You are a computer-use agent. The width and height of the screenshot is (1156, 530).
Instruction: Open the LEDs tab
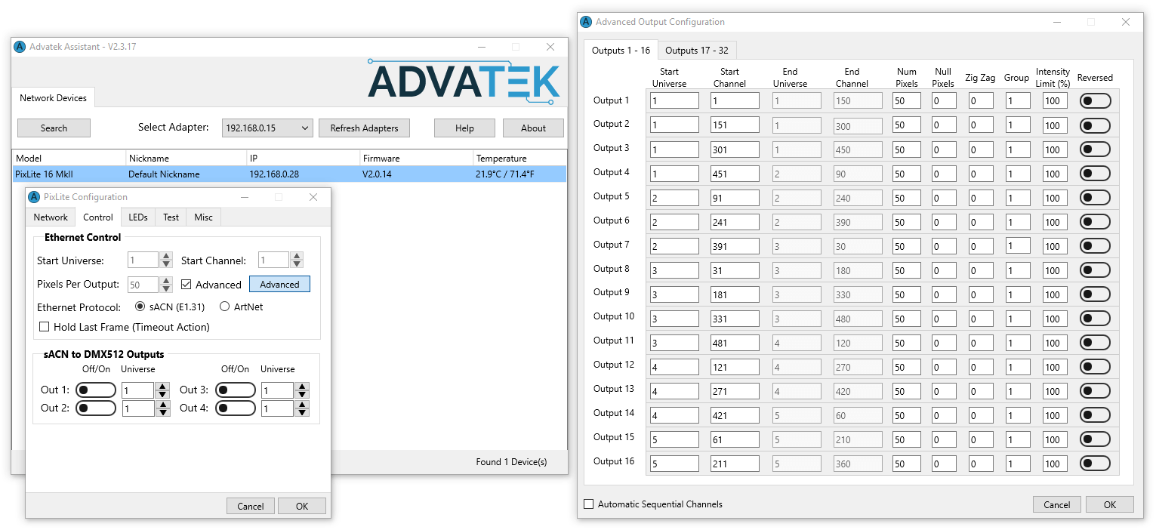click(138, 217)
